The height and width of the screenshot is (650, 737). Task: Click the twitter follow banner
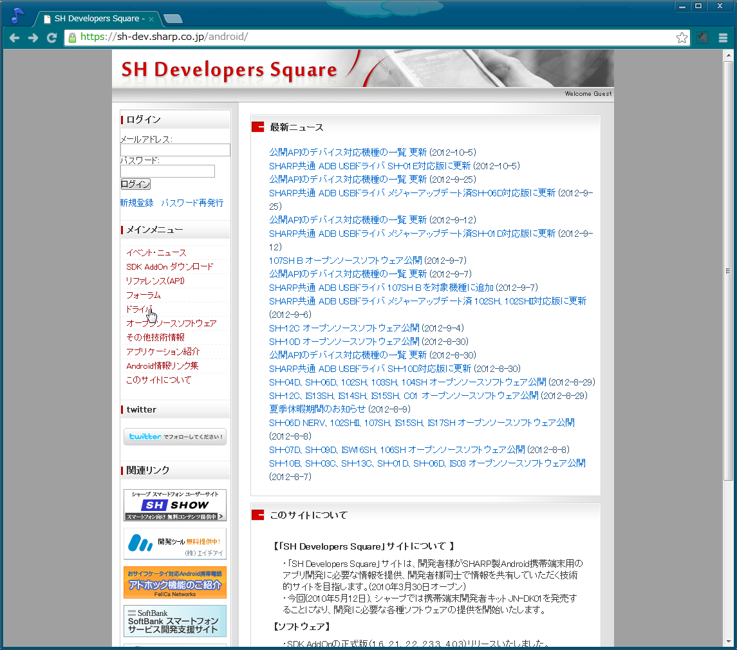click(175, 436)
